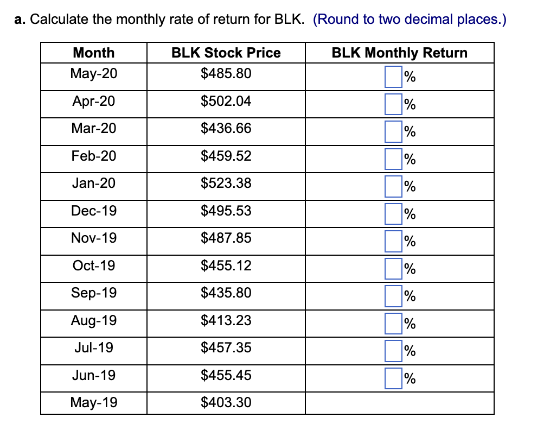Screen dimensions: 550x430
Task: Click the Aug-19 return input box
Action: pos(393,324)
